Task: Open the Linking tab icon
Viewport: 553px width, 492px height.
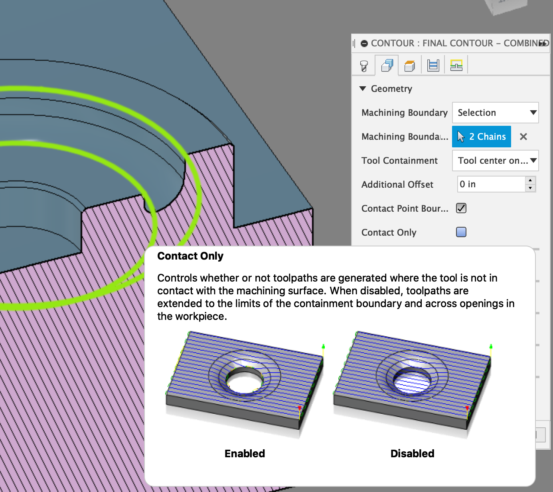Action: (456, 64)
